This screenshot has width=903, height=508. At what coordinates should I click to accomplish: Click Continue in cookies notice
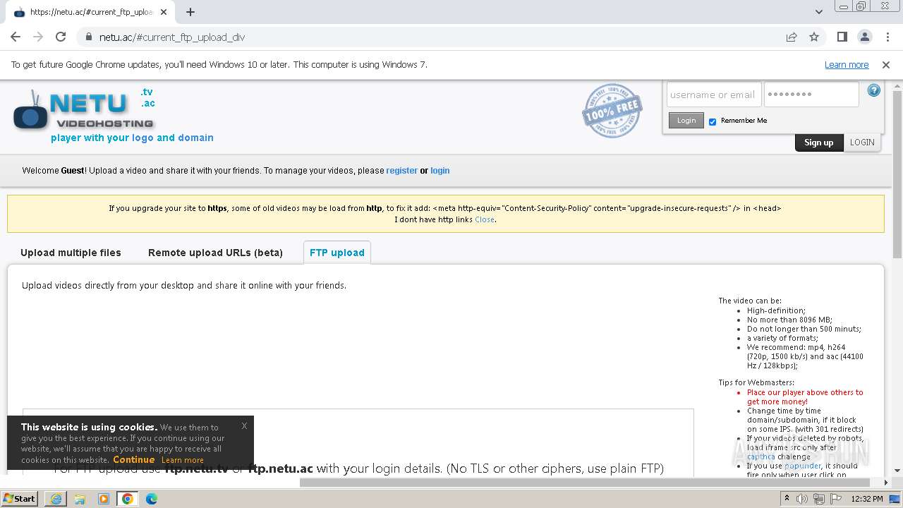pyautogui.click(x=133, y=459)
